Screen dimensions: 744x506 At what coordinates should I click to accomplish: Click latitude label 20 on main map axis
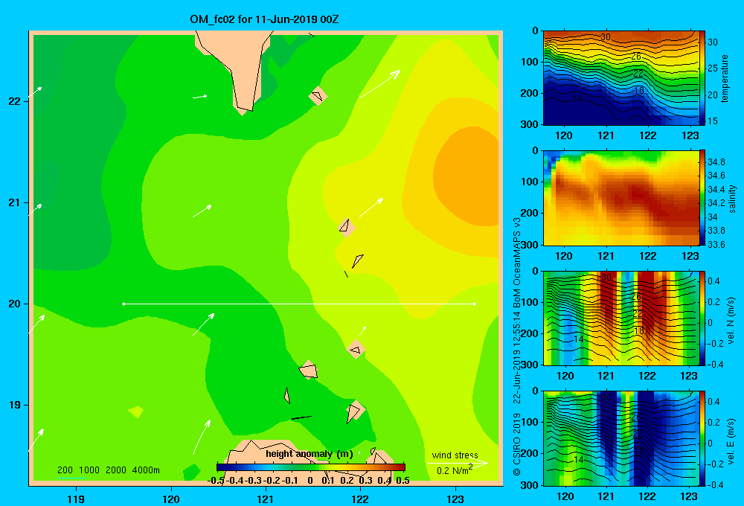coord(14,304)
